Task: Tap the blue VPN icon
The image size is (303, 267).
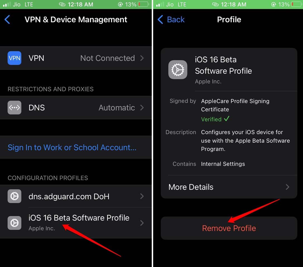Action: tap(15, 58)
